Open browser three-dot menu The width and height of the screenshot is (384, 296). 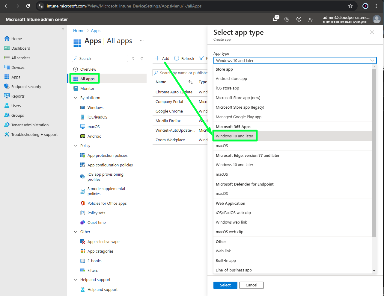click(376, 6)
